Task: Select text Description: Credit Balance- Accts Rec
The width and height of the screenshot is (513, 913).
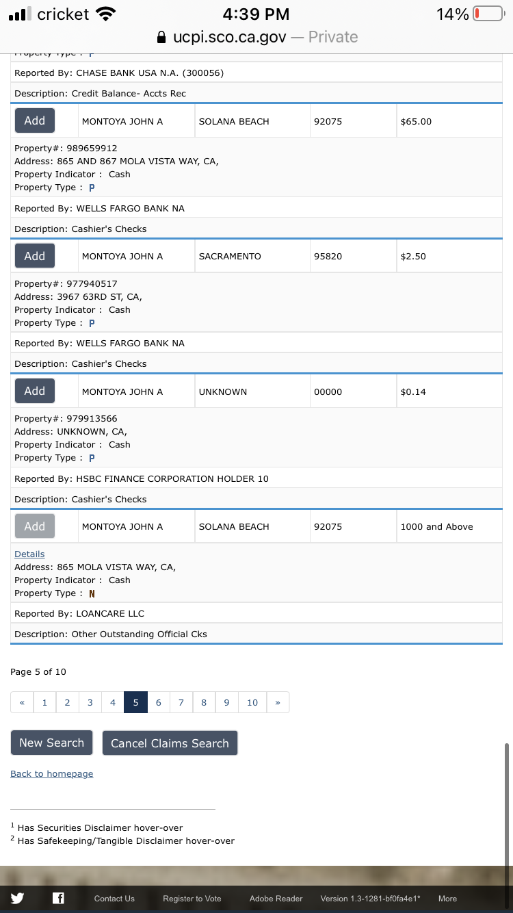Action: tap(100, 94)
